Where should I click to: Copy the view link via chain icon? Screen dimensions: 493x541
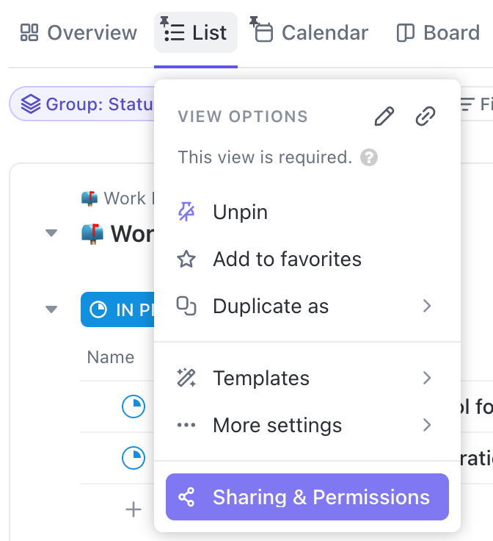click(x=426, y=117)
